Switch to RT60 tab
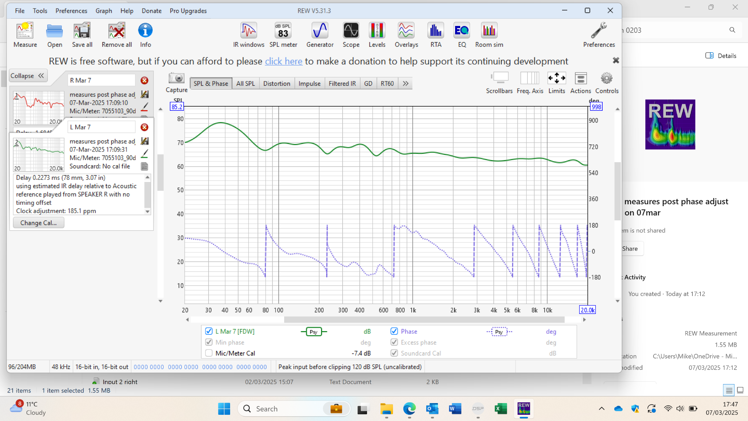 point(387,83)
